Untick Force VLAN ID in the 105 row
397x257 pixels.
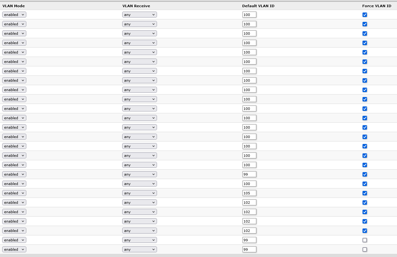(365, 193)
